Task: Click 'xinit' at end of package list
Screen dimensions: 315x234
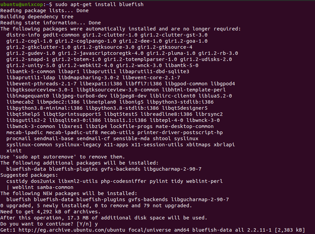Action: [x=14, y=151]
